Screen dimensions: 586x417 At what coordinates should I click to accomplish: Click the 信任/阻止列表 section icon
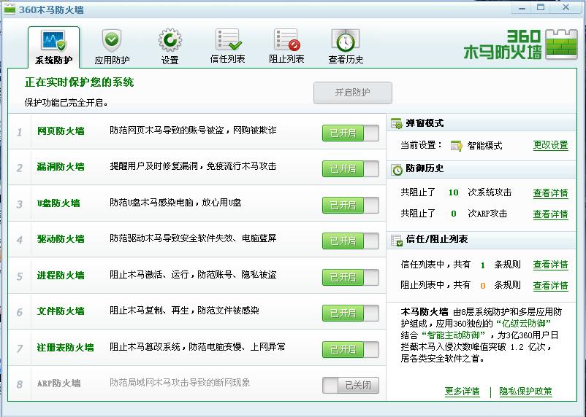[397, 240]
